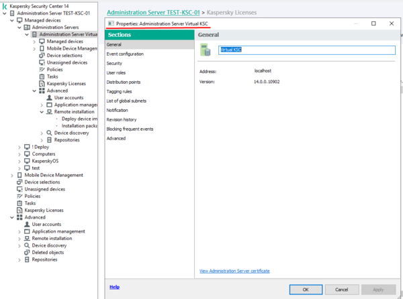Viewport: 403px width, 299px height.
Task: Click the Device discovery magnifier icon under Virtual KSC
Action: (49, 133)
